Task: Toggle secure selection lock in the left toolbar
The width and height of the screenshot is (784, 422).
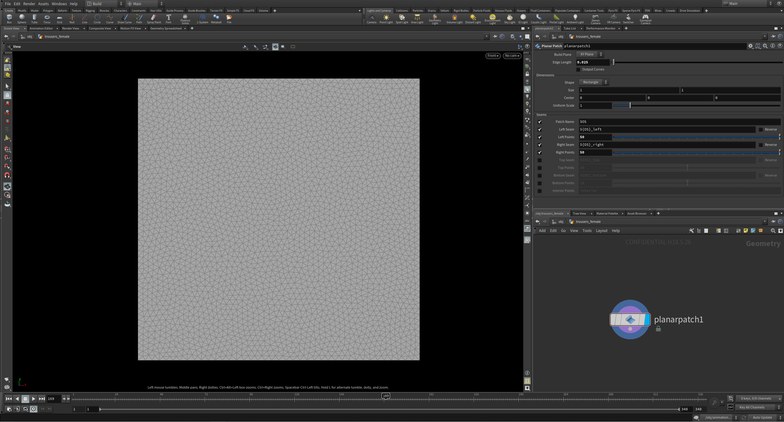Action: point(7,95)
